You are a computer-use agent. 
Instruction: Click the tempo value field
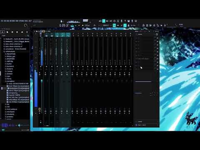[x=87, y=25]
